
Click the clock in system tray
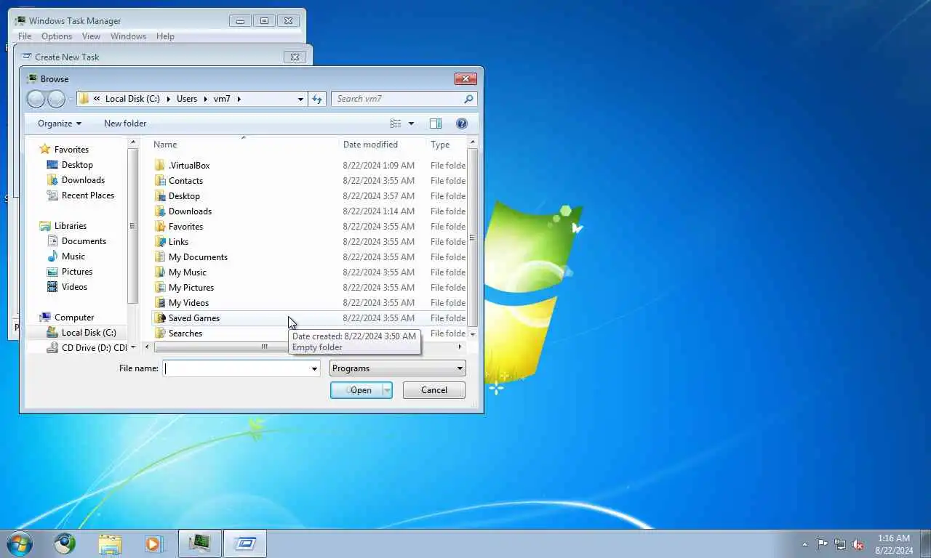pos(894,544)
